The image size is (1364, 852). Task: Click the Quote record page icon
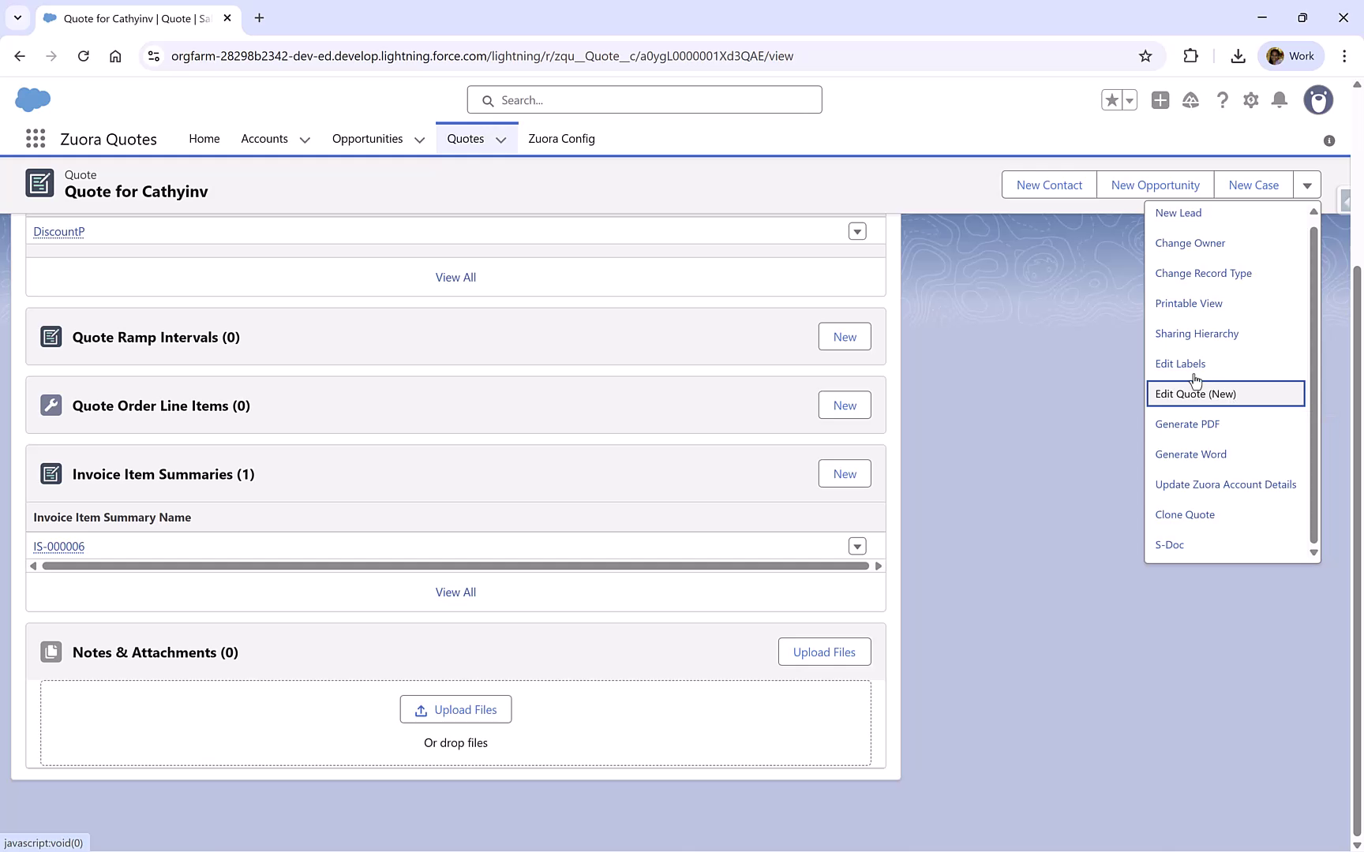[39, 183]
